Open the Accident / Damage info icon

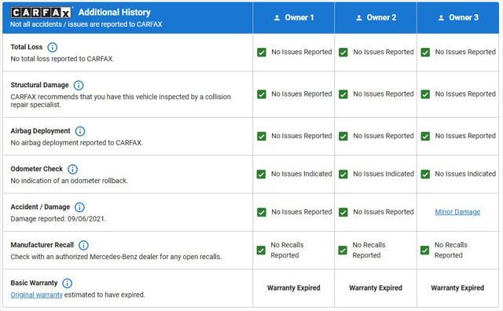79,207
